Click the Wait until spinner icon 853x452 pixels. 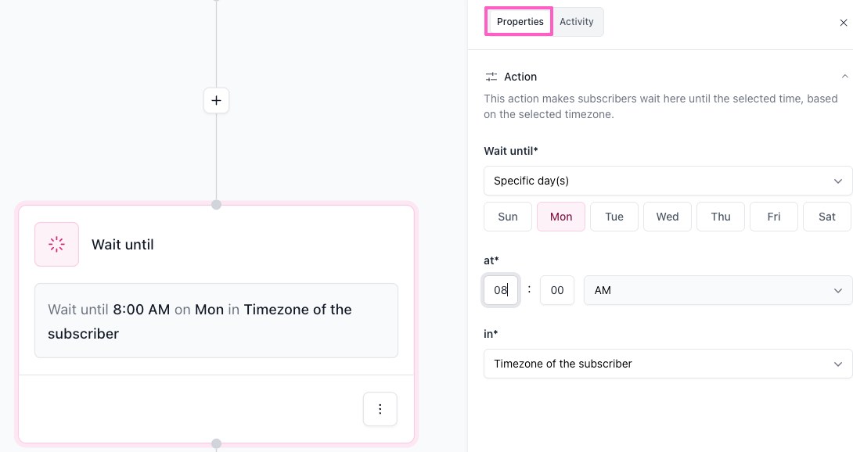tap(56, 245)
